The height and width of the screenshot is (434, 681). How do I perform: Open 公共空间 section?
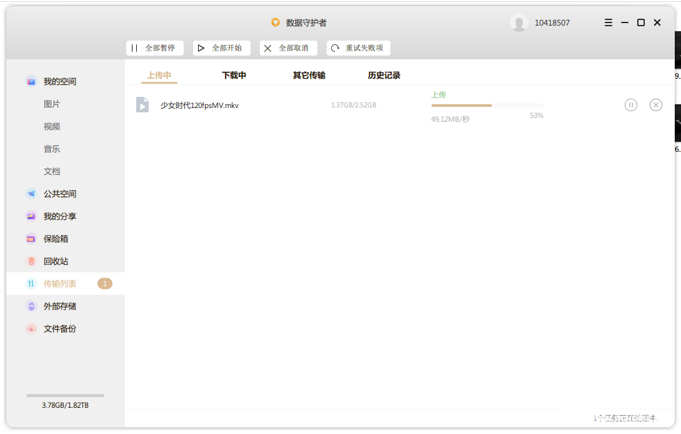[59, 194]
